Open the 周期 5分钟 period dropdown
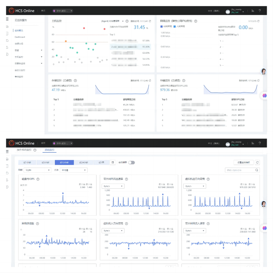The height and width of the screenshot is (273, 273). [37, 170]
